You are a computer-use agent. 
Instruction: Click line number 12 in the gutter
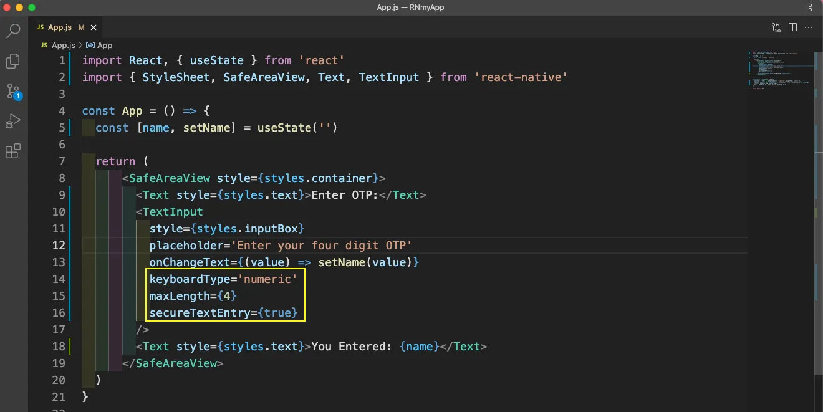58,246
